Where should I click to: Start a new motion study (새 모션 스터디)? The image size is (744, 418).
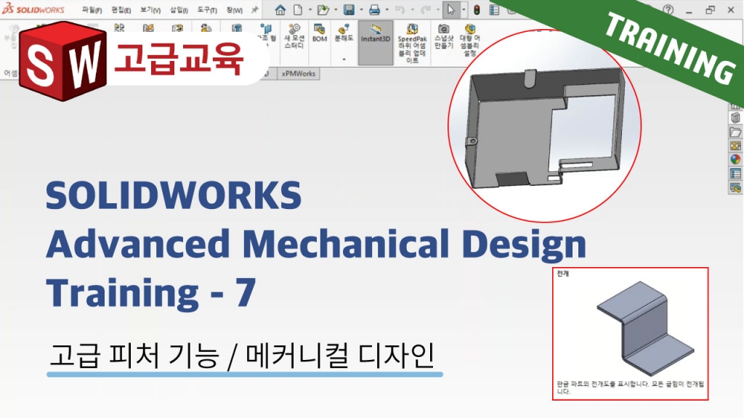[294, 37]
